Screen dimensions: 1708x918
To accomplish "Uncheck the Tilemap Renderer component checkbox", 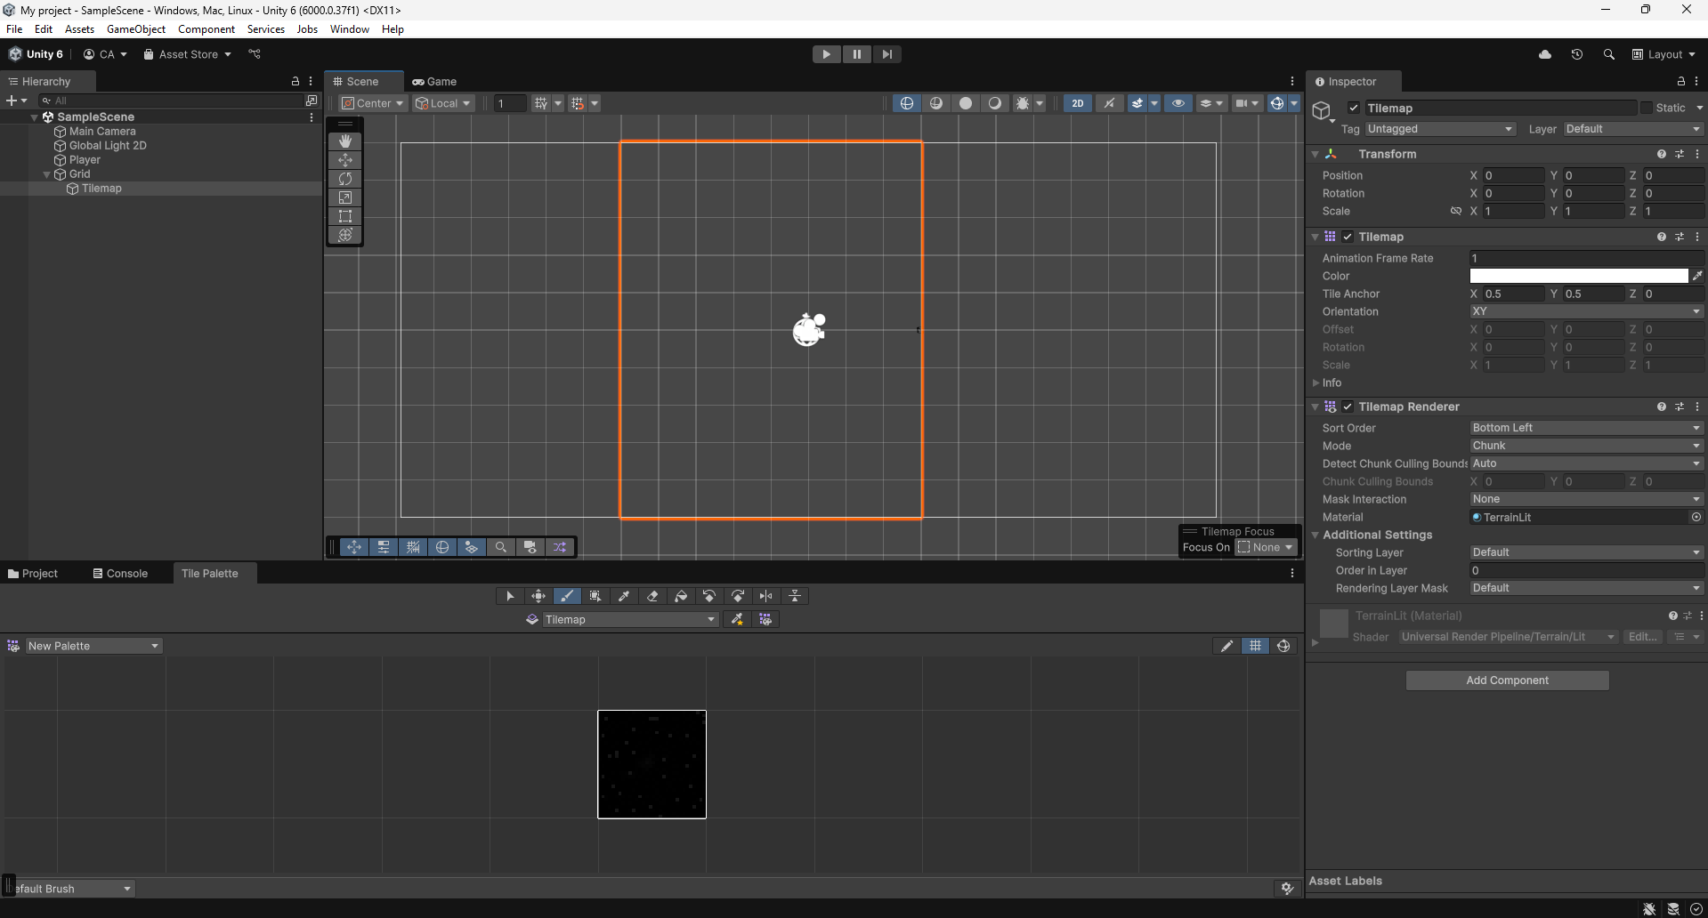I will pyautogui.click(x=1348, y=407).
